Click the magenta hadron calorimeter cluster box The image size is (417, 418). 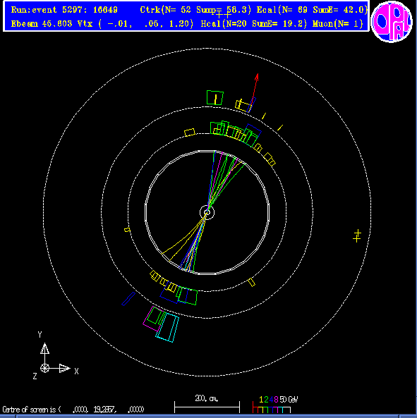pos(153,319)
